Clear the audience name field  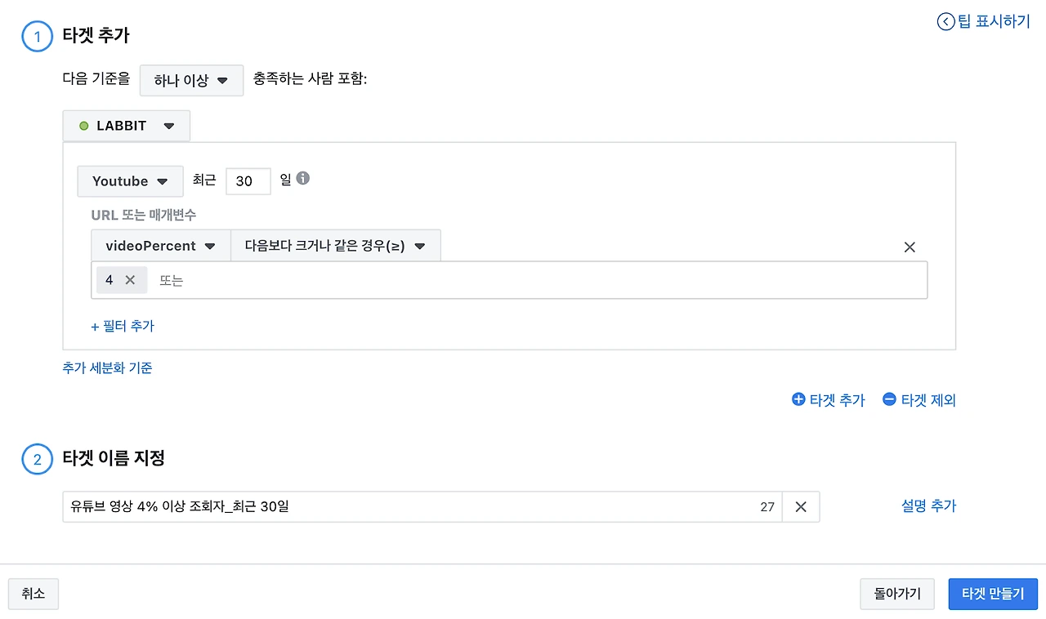coord(801,507)
